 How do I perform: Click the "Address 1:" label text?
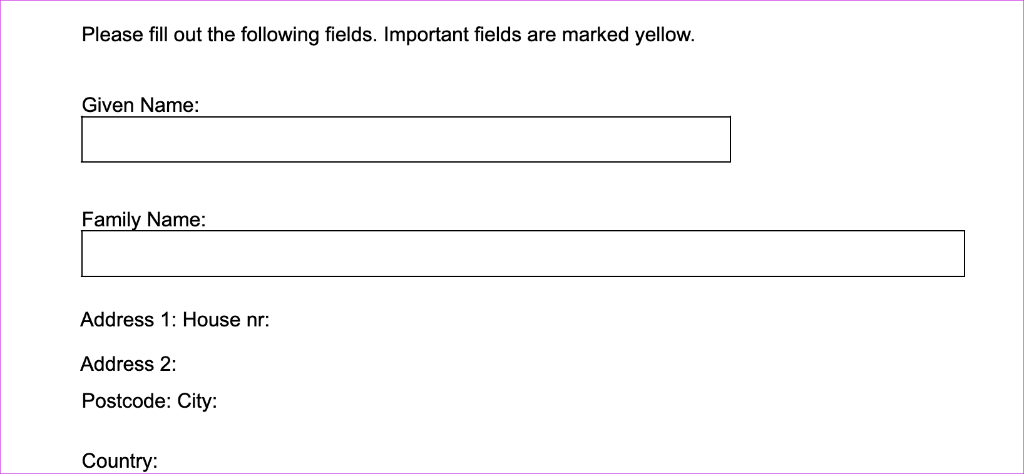coord(129,320)
